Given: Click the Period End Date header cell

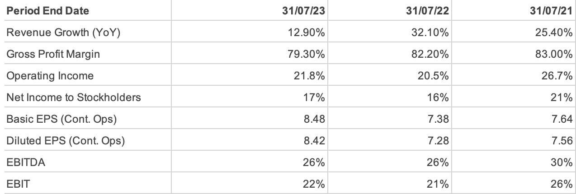Looking at the screenshot, I should (47, 11).
